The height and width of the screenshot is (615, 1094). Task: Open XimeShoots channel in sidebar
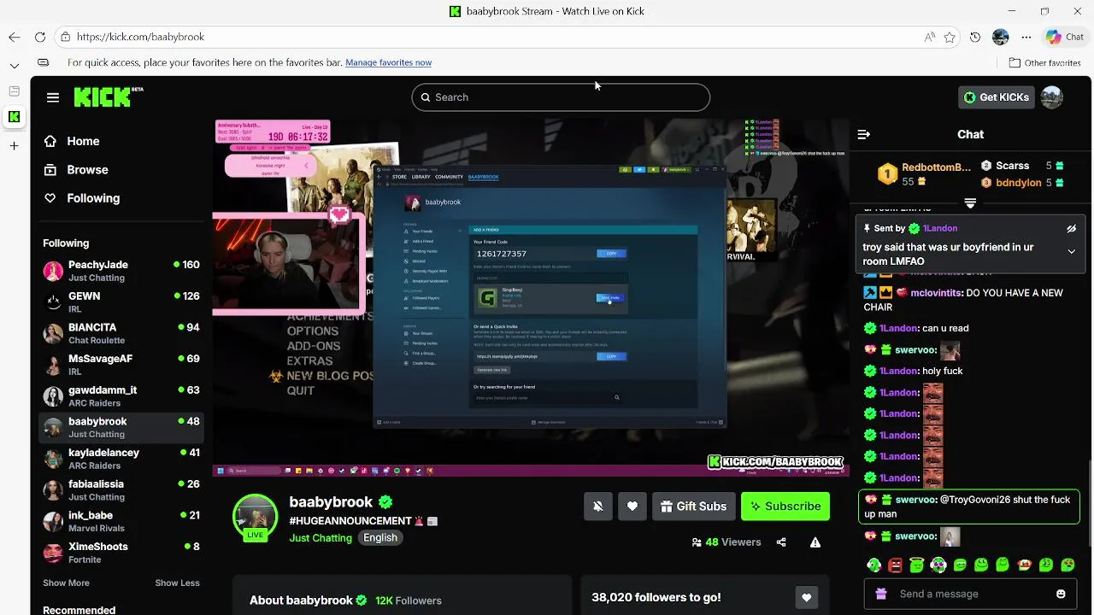121,553
